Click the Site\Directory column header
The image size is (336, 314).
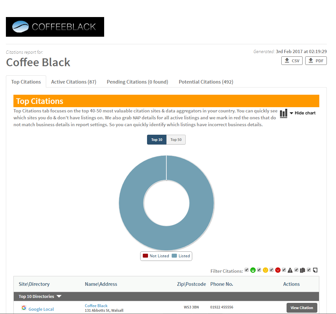pos(34,284)
